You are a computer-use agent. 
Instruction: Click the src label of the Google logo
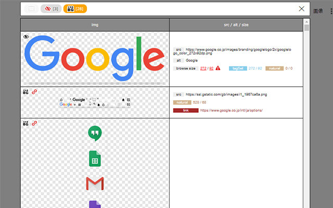[178, 49]
